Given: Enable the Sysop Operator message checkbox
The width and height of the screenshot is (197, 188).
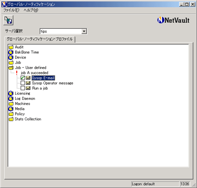Looking at the screenshot, I should [22, 83].
